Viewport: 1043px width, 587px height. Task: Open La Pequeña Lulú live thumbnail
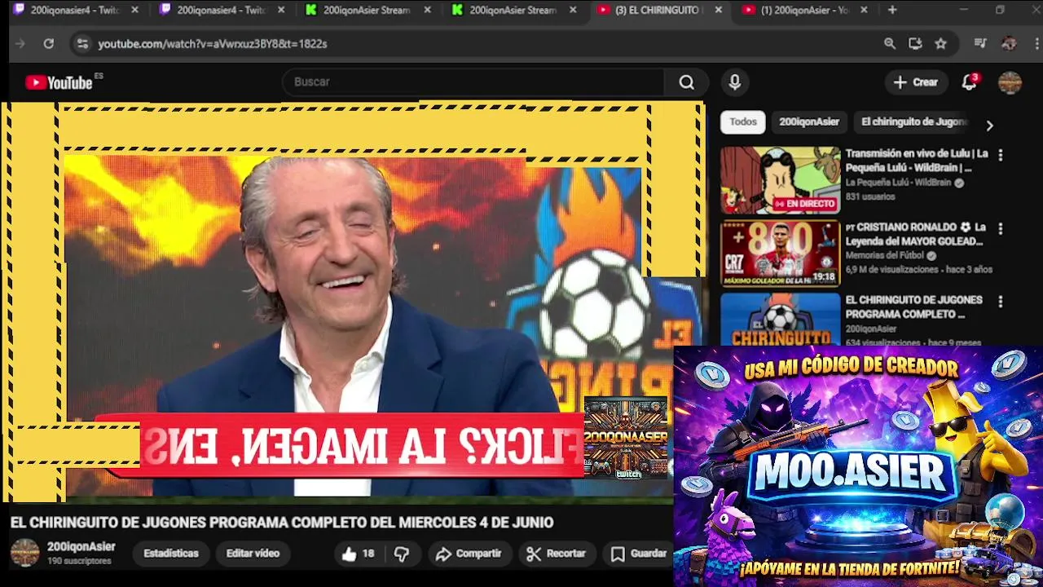[780, 180]
